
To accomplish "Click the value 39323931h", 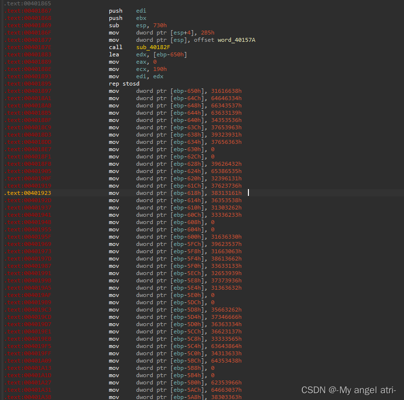I will [x=227, y=135].
